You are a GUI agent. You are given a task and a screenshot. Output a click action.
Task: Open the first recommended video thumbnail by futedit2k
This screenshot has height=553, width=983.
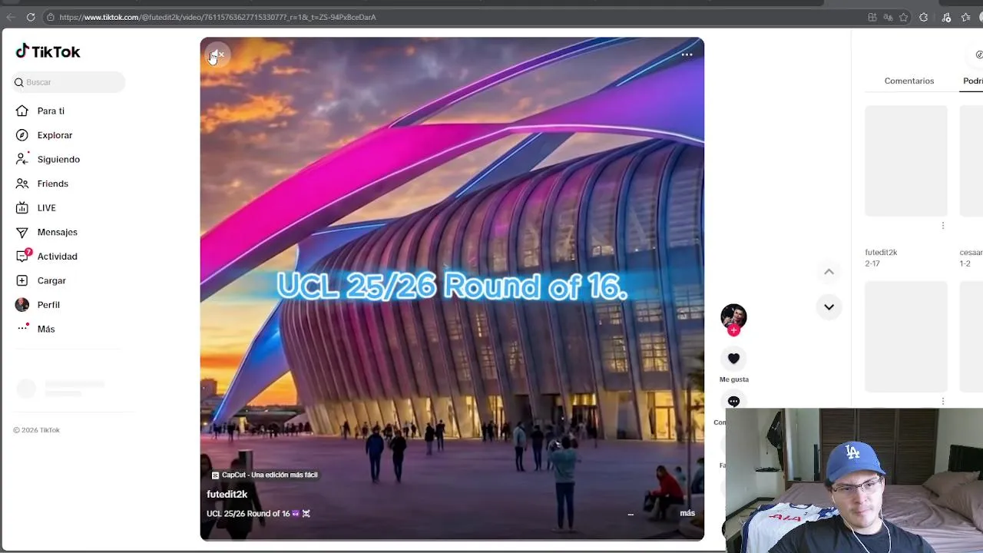tap(906, 161)
